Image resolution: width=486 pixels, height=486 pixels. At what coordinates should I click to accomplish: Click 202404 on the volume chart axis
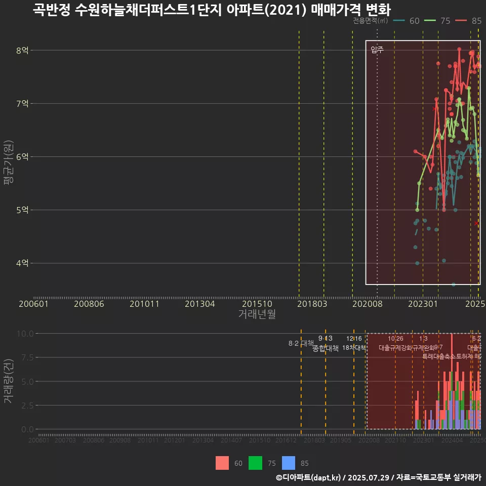(452, 440)
